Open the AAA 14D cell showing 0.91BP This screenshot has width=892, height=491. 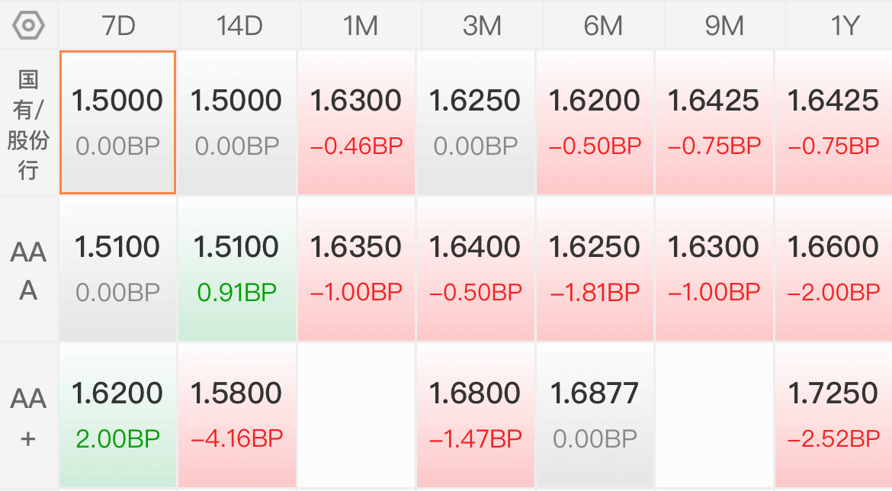237,269
